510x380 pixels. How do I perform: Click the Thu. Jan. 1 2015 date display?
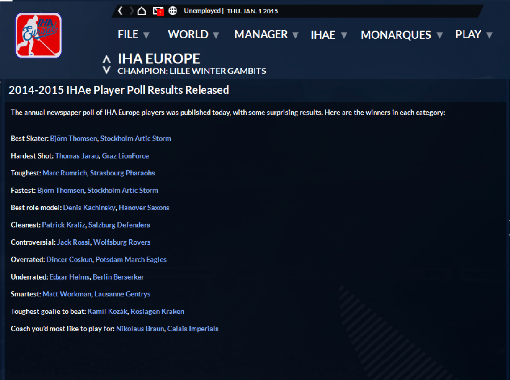pos(252,11)
